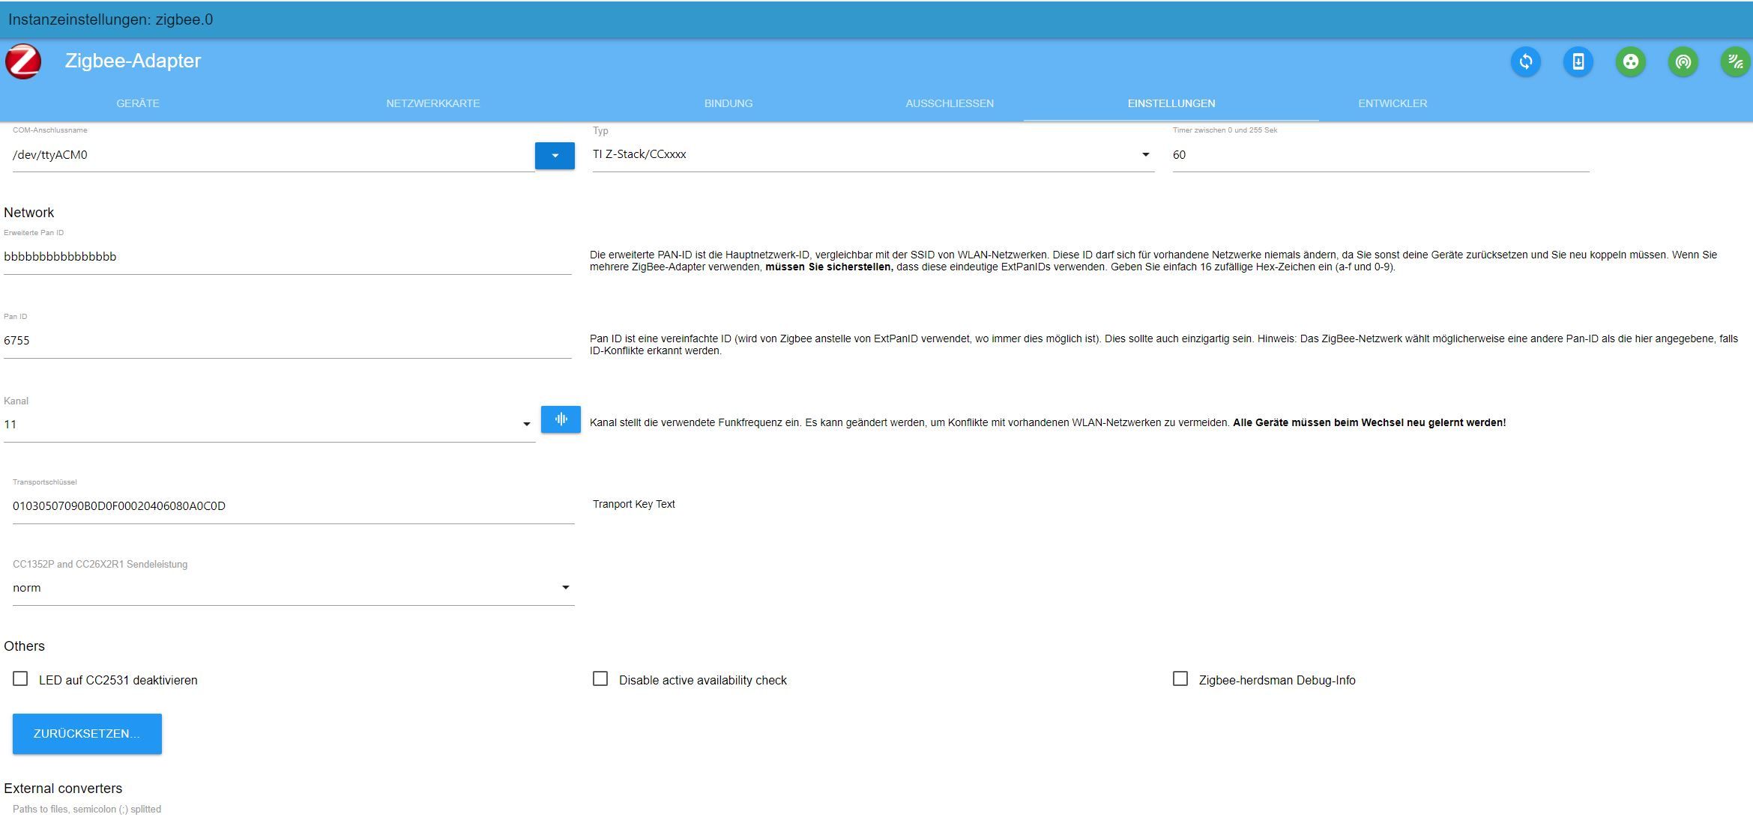The image size is (1753, 823).
Task: Focus the Transportschlüssel input field
Action: 293,506
